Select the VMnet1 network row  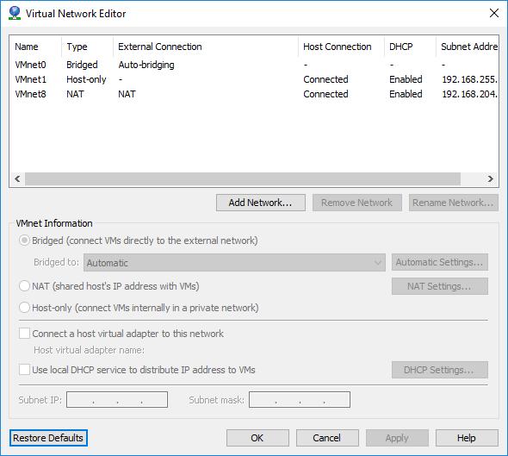(x=254, y=79)
